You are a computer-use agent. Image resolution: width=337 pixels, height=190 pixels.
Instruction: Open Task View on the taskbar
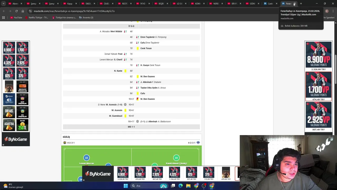pyautogui.click(x=173, y=186)
